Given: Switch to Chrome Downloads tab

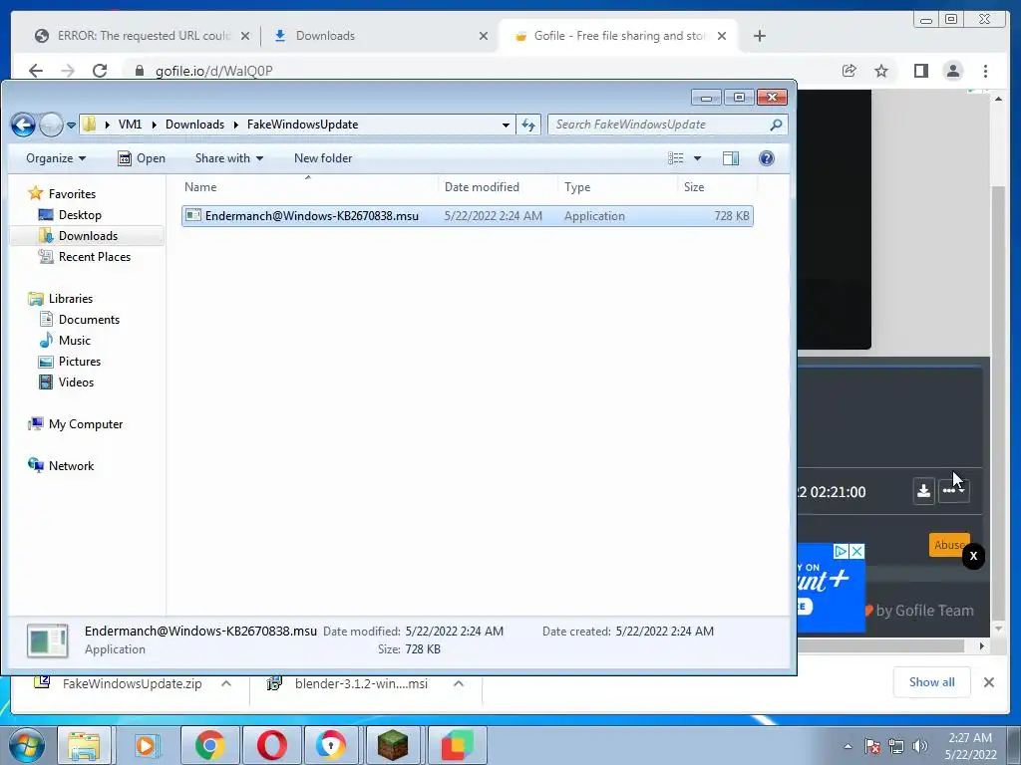Looking at the screenshot, I should (380, 36).
